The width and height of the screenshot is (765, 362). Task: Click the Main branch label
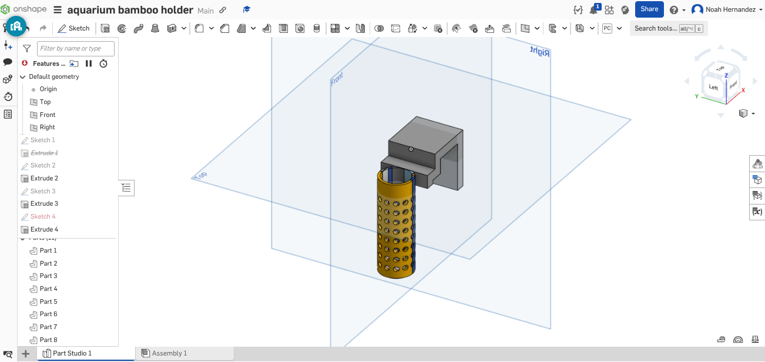[206, 11]
